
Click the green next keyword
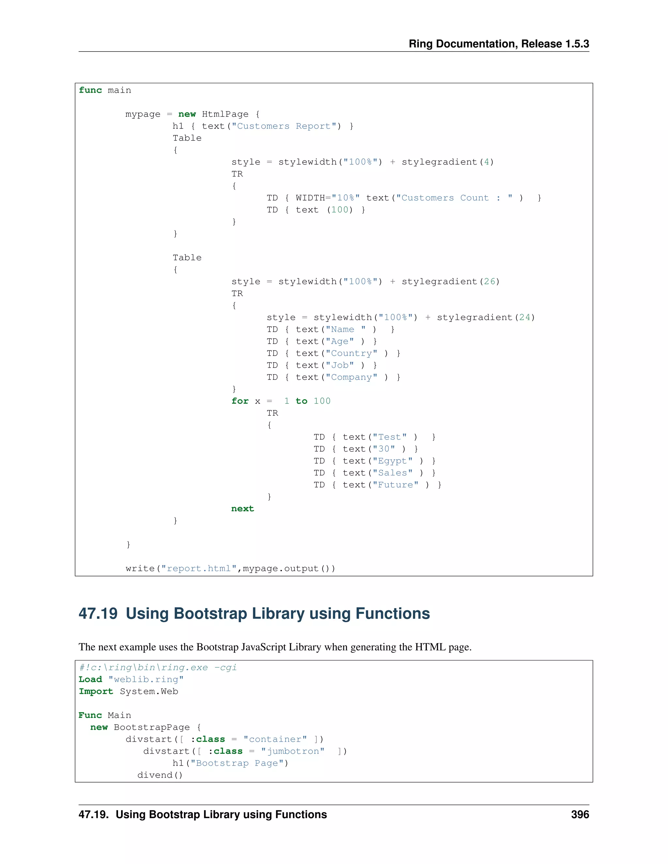tap(242, 509)
